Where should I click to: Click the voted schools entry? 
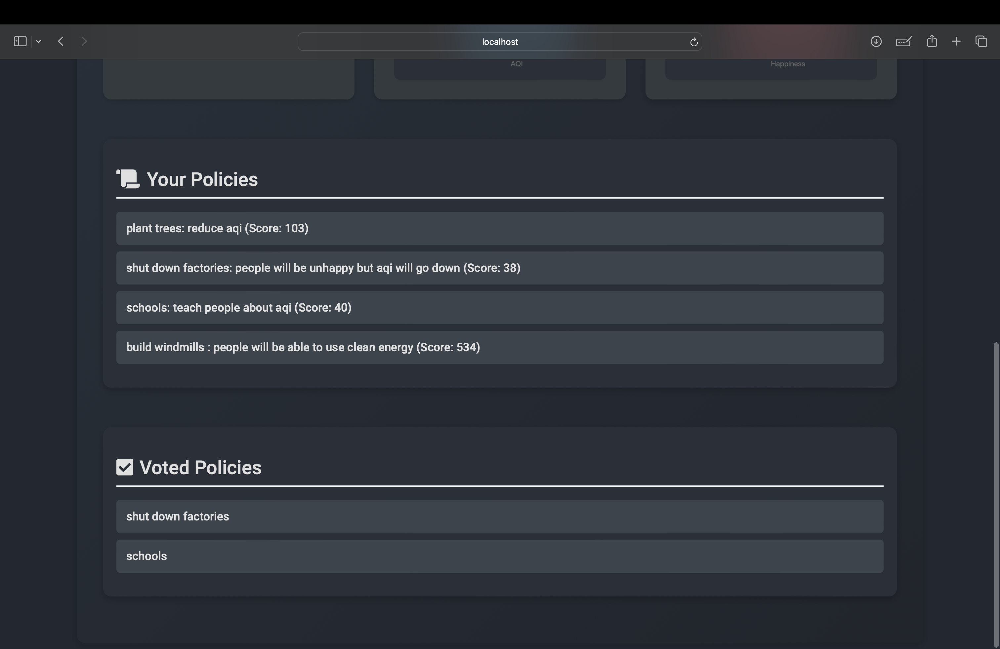tap(500, 556)
